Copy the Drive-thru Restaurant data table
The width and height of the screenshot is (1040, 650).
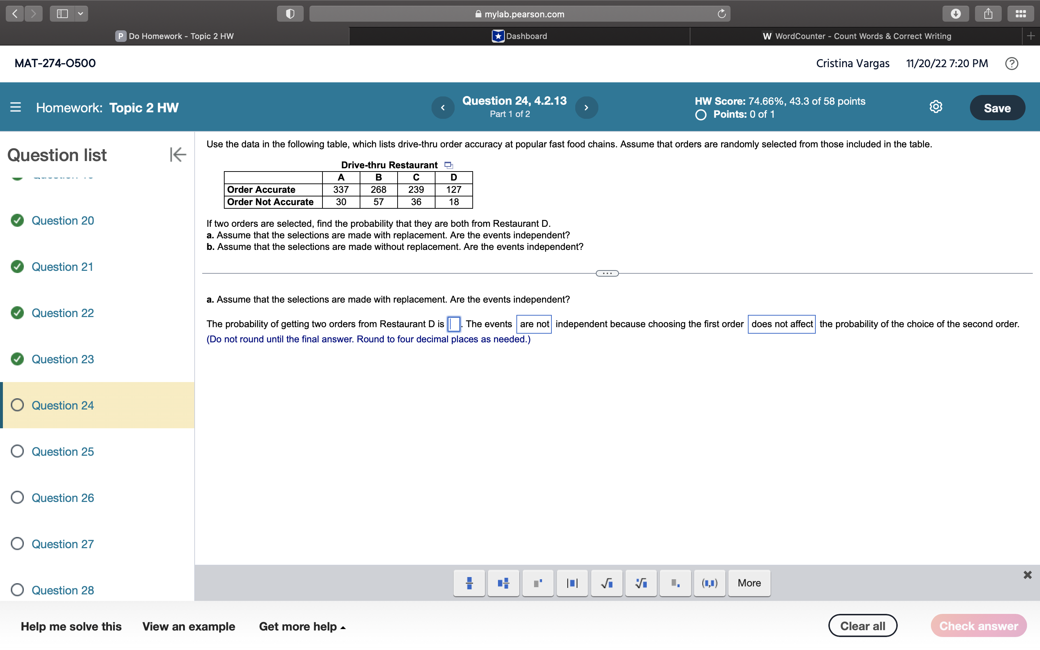point(448,165)
